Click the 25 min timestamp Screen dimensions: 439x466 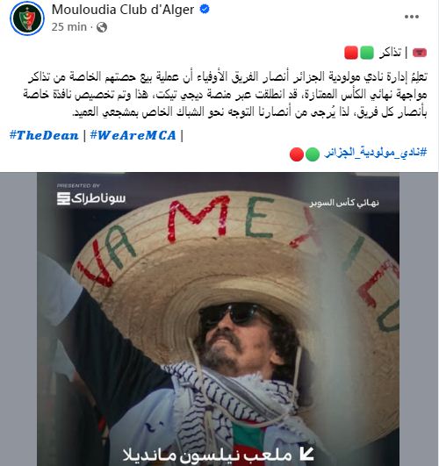[x=69, y=27]
